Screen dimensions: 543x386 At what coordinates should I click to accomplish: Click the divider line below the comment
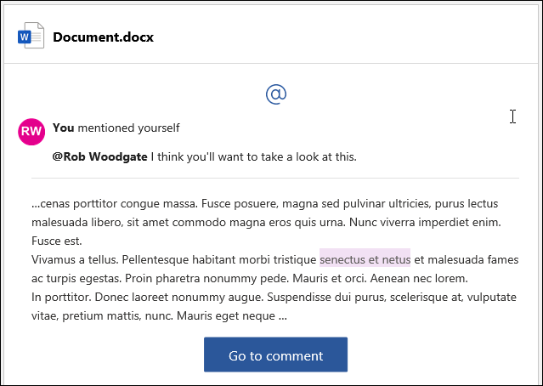[274, 179]
